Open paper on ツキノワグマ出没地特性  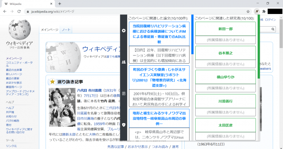pos(159,118)
